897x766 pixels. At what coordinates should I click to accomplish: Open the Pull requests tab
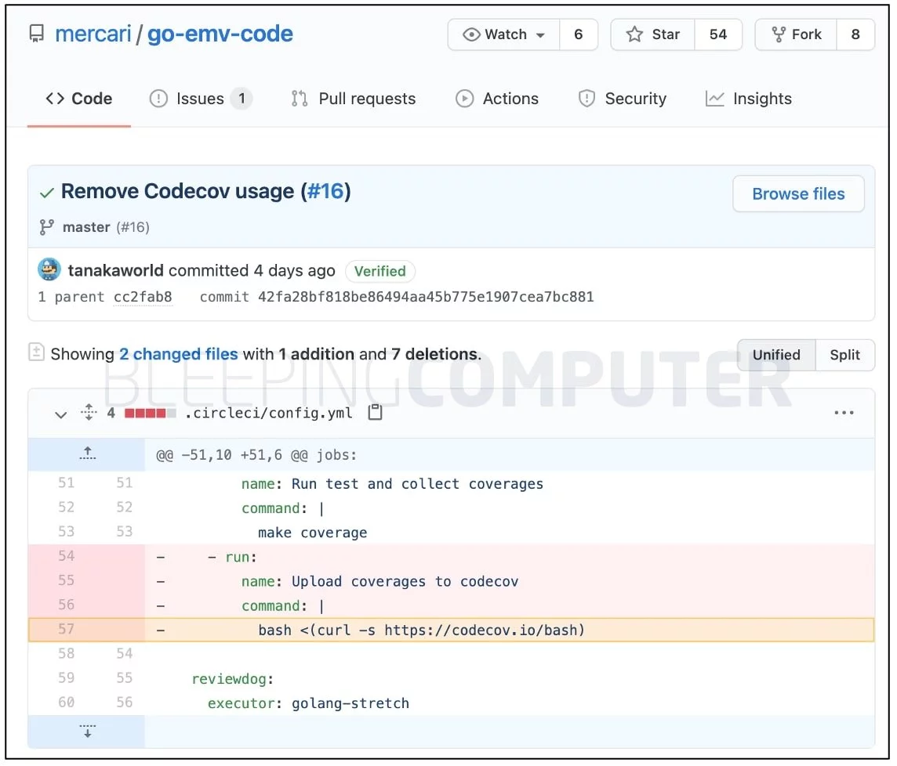pyautogui.click(x=353, y=99)
